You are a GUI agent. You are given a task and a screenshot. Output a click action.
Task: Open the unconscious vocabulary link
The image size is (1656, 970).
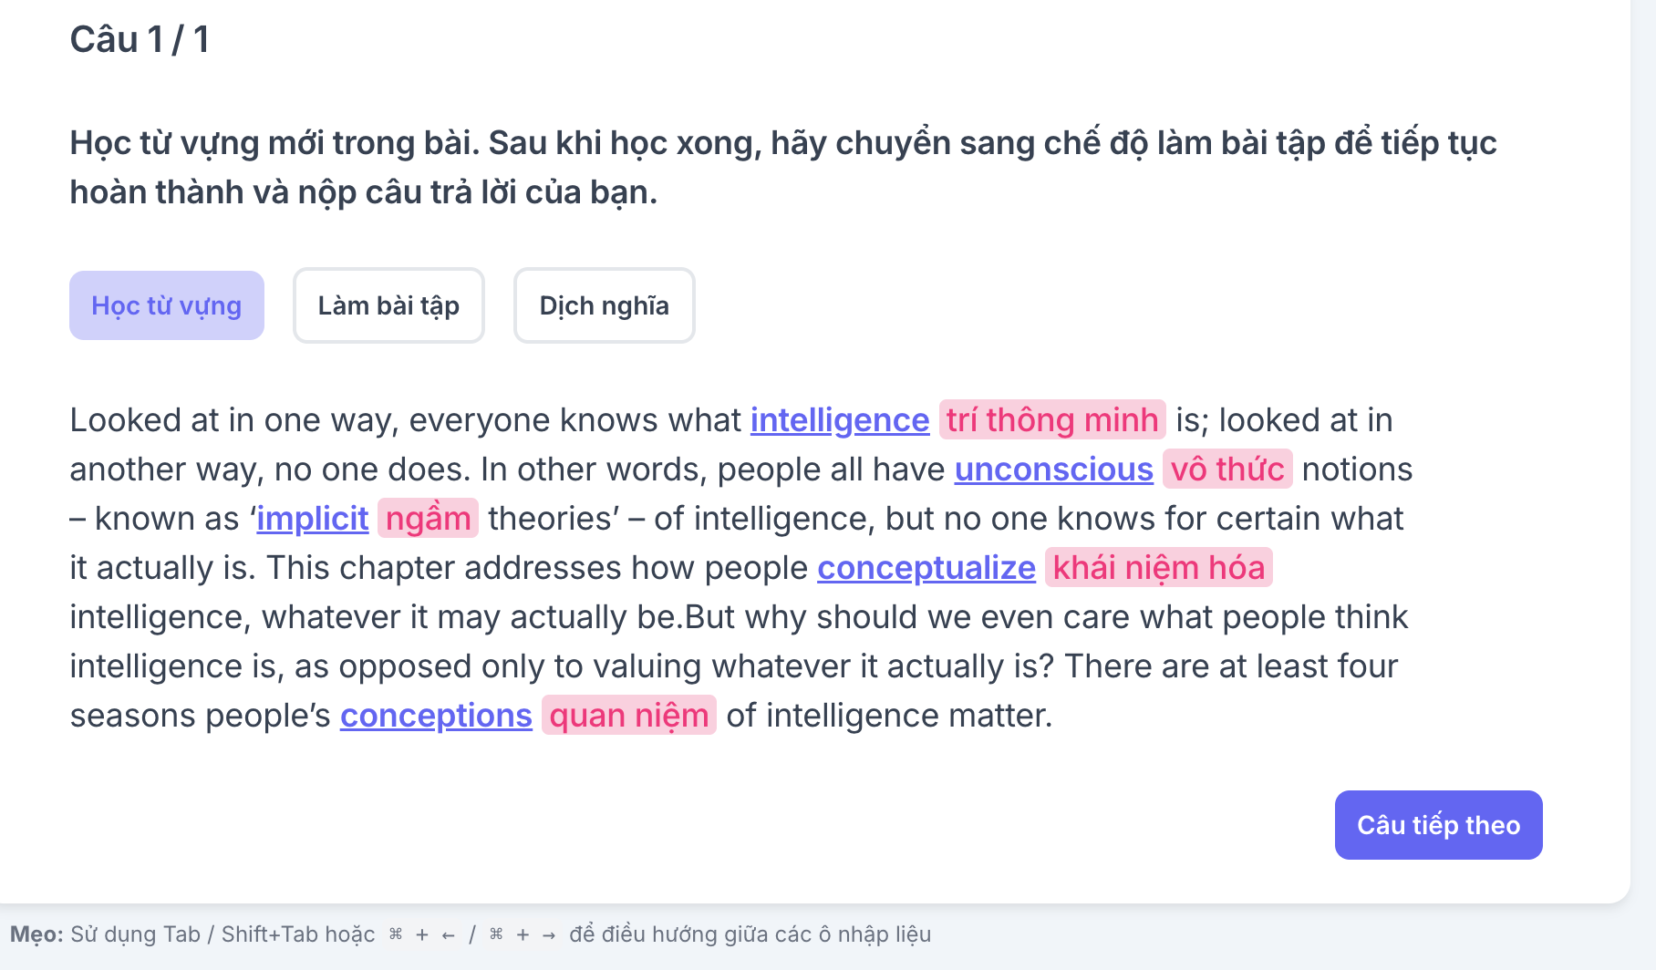(x=1053, y=470)
